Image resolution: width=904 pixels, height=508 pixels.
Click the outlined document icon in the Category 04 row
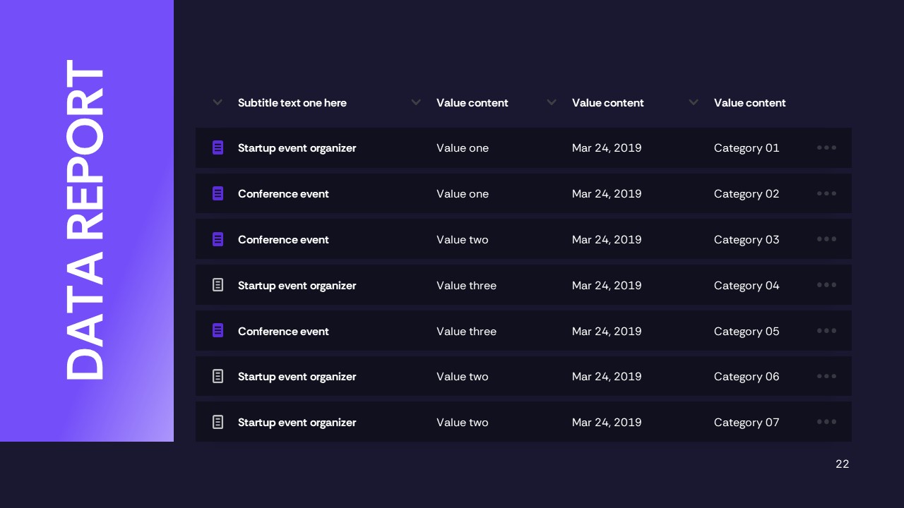[218, 285]
